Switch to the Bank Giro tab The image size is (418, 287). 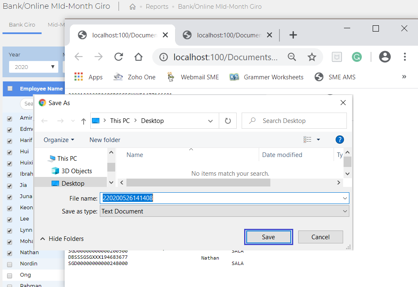(22, 25)
